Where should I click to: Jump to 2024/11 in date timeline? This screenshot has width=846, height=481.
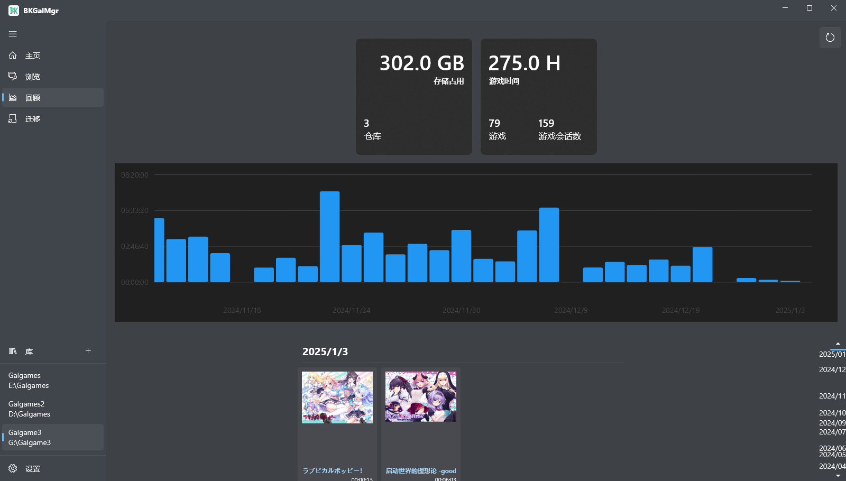pyautogui.click(x=832, y=396)
